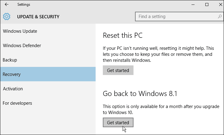
Task: Minimize the Settings window
Action: click(193, 4)
